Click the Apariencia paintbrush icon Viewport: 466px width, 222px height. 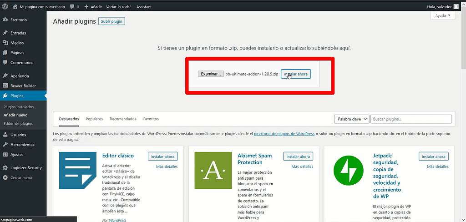(x=5, y=76)
